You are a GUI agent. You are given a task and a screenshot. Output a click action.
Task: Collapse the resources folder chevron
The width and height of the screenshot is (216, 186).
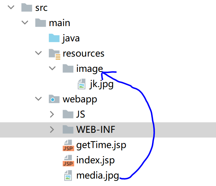(39, 53)
